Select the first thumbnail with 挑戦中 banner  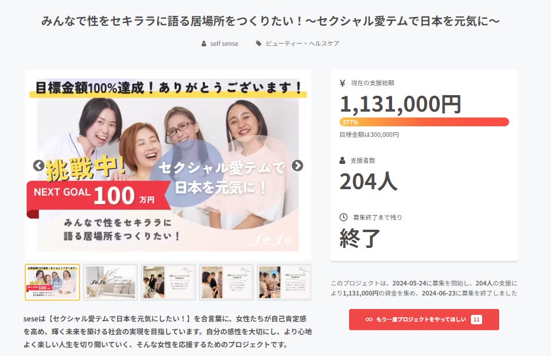(x=52, y=283)
